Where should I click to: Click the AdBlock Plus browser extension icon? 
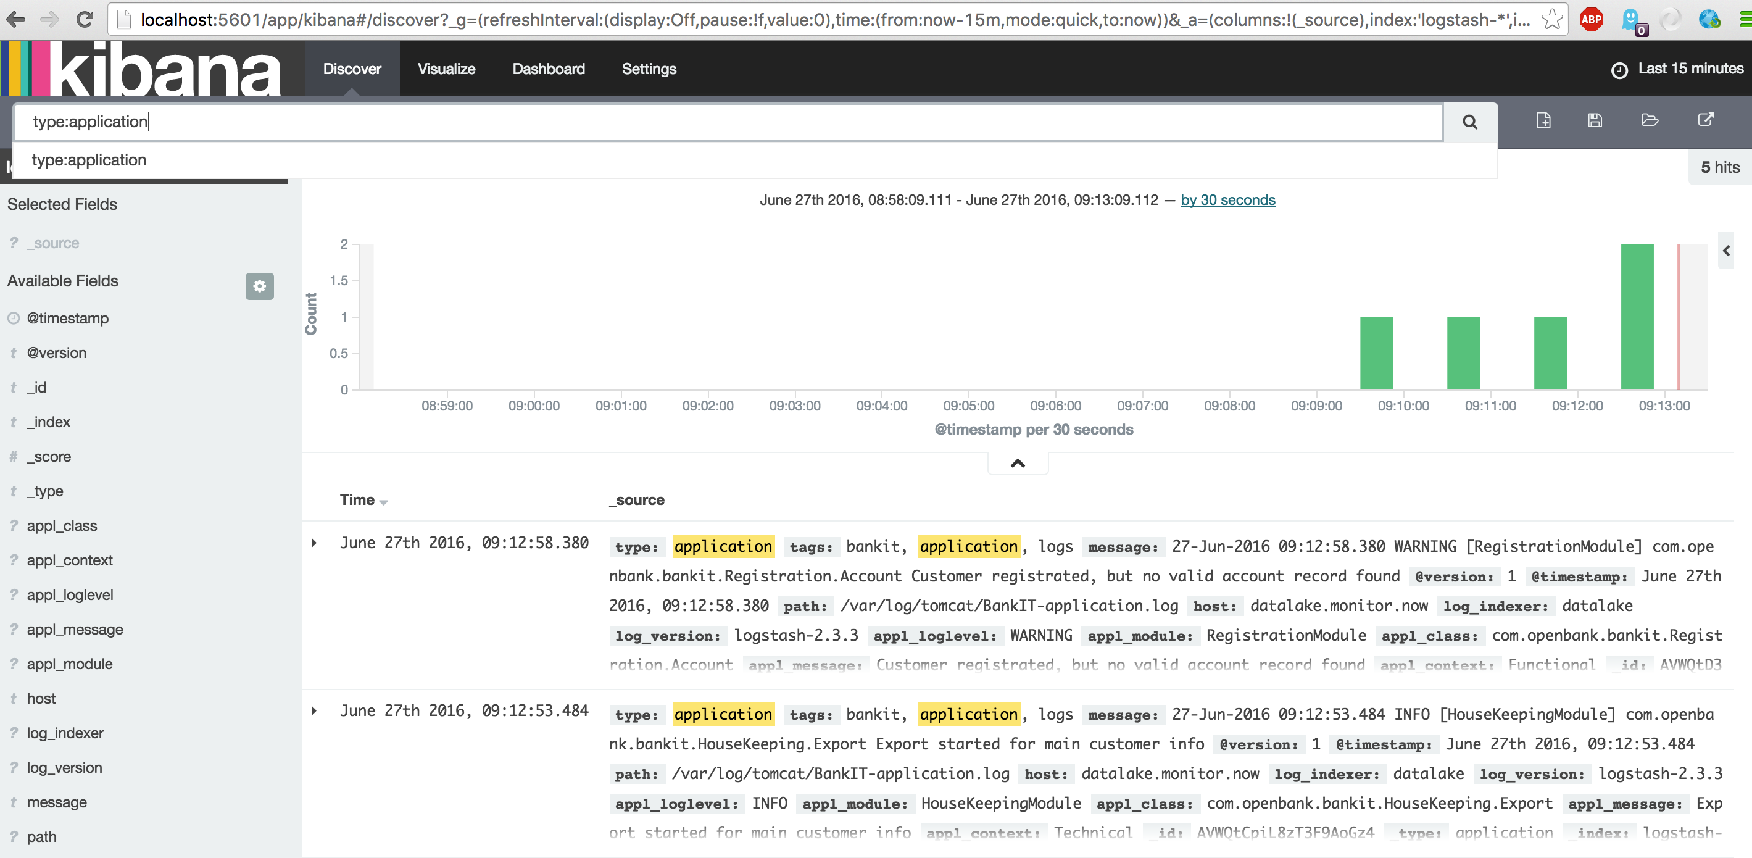(x=1591, y=19)
